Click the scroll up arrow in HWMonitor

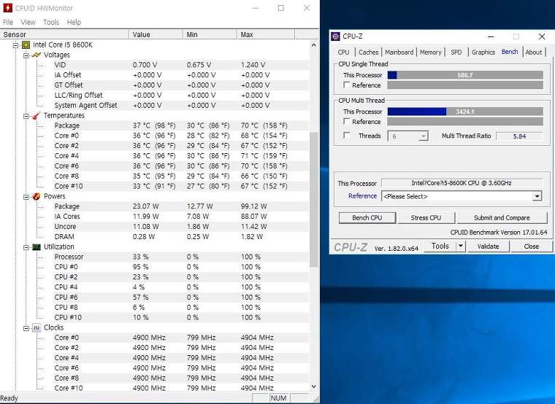[313, 45]
